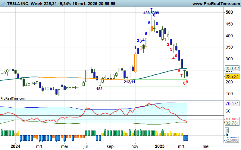Click the 450 mark on the price axis
Screen dimensions: 241x150
click(229, 24)
